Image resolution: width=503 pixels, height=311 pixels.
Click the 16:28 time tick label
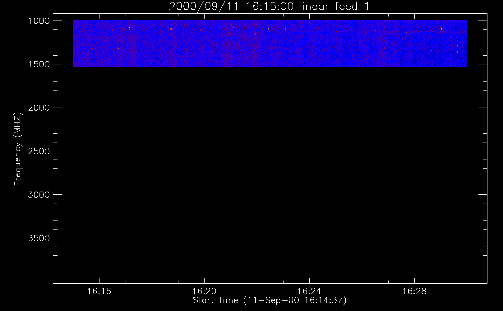414,291
